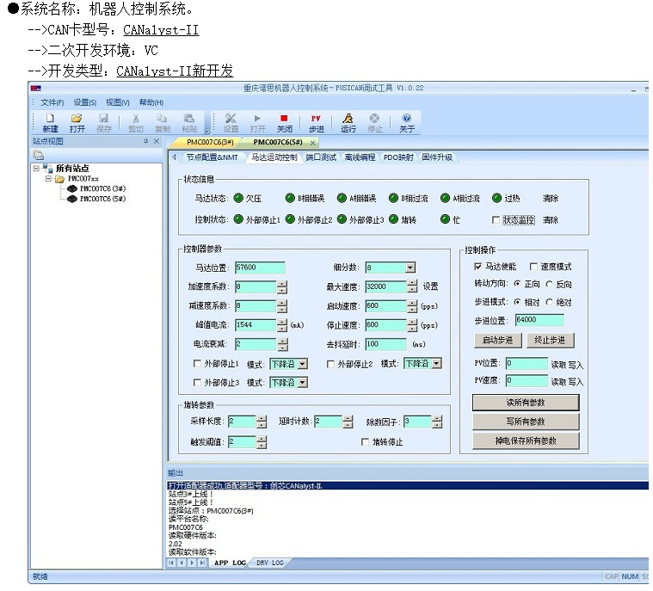
Task: Select 反向 rotation direction
Action: (549, 284)
